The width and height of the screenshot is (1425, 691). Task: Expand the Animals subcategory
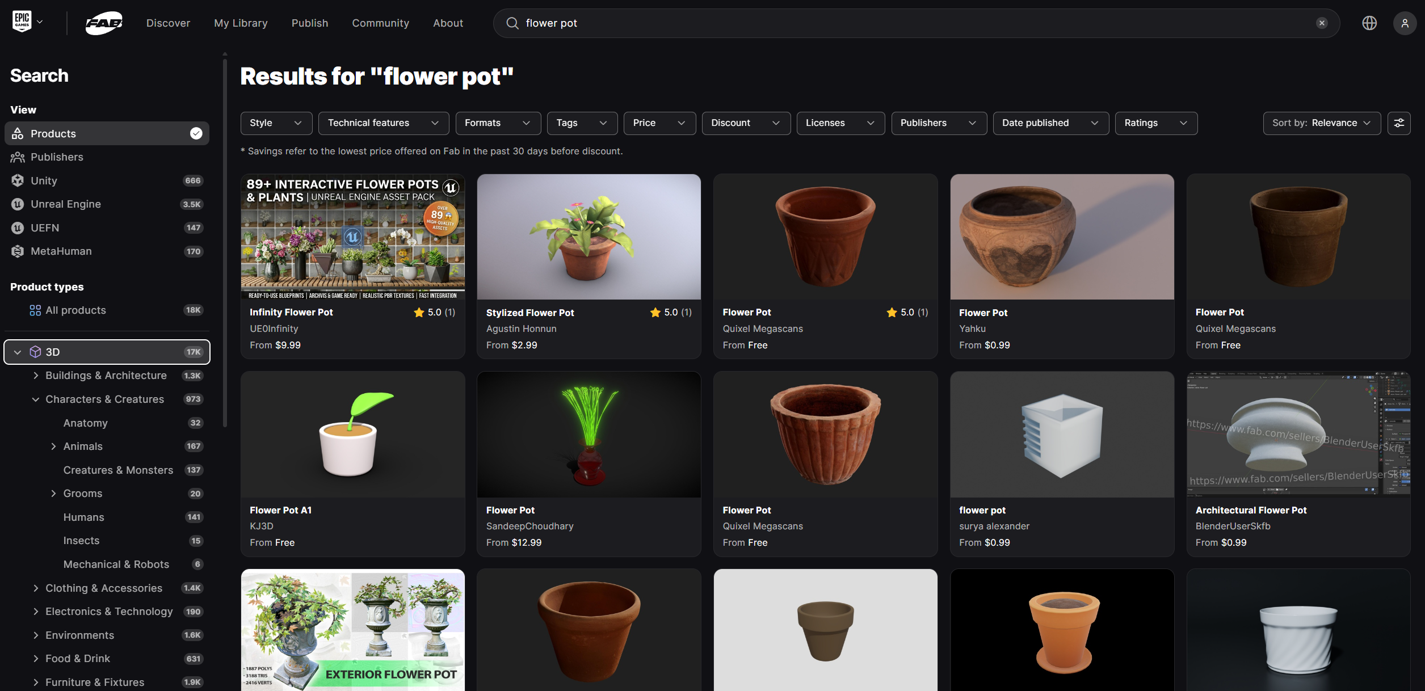coord(53,446)
